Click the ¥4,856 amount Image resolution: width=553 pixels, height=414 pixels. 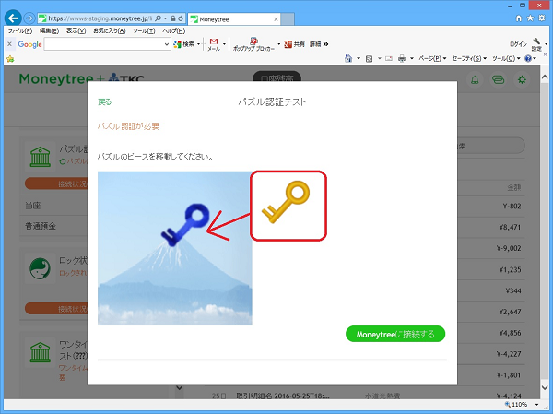pos(510,333)
